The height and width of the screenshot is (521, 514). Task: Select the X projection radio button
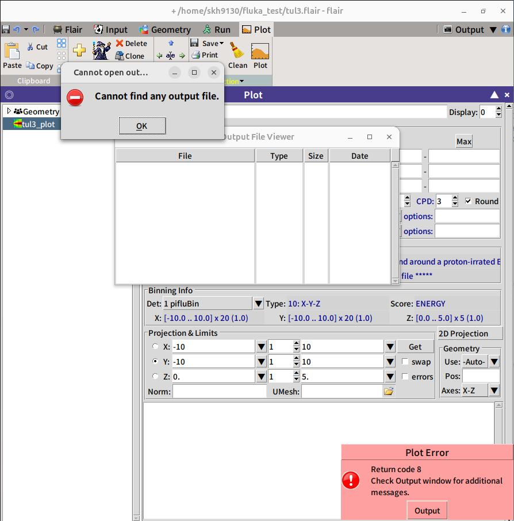[155, 347]
